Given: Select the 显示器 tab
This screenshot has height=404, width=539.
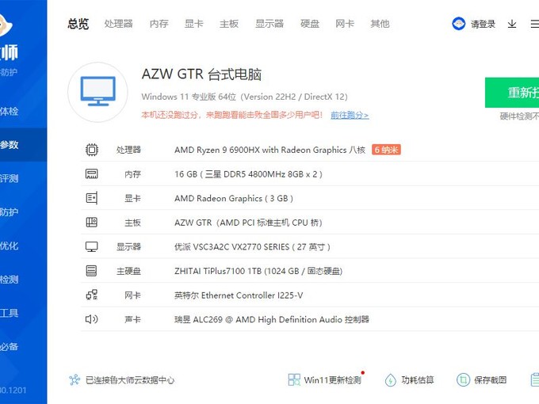Looking at the screenshot, I should pyautogui.click(x=269, y=24).
